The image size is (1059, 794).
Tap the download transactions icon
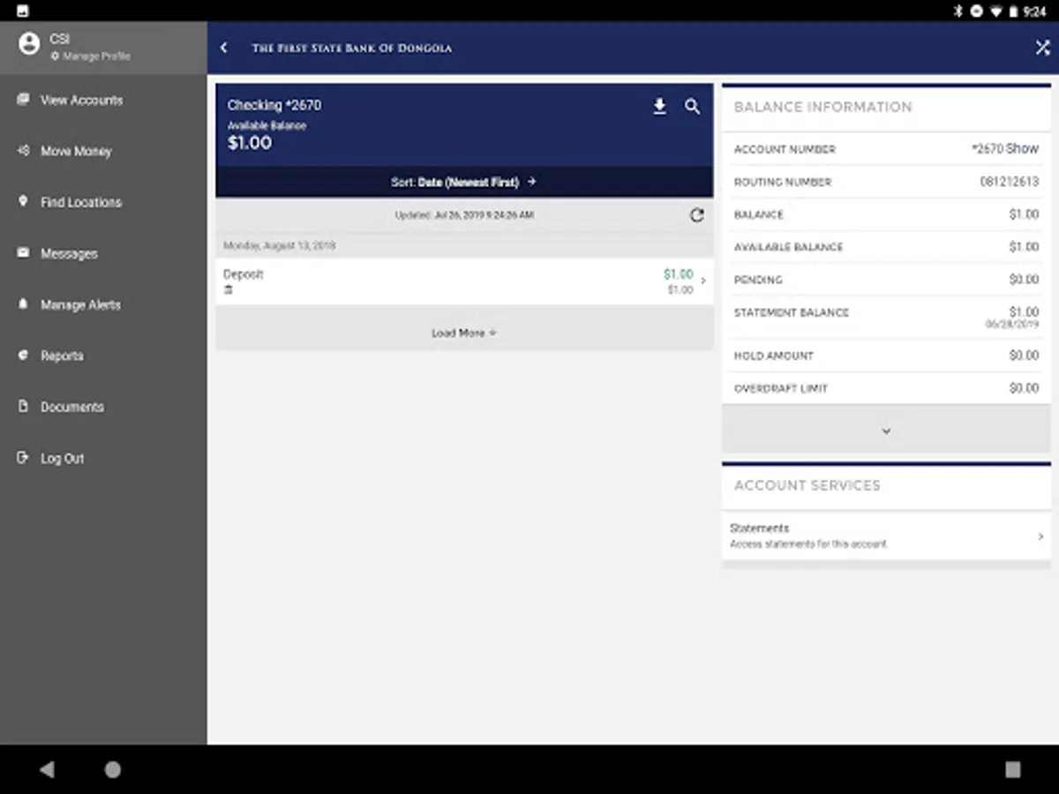[658, 106]
